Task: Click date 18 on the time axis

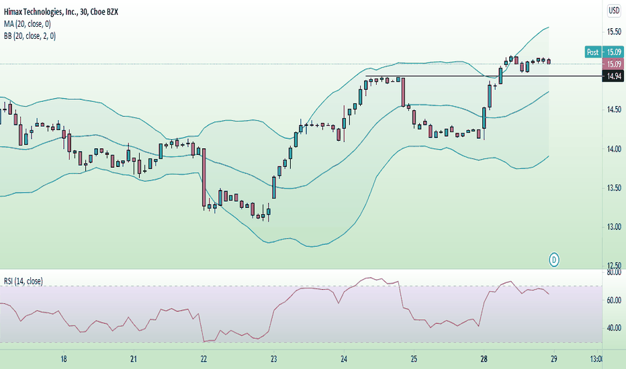Action: tap(64, 359)
